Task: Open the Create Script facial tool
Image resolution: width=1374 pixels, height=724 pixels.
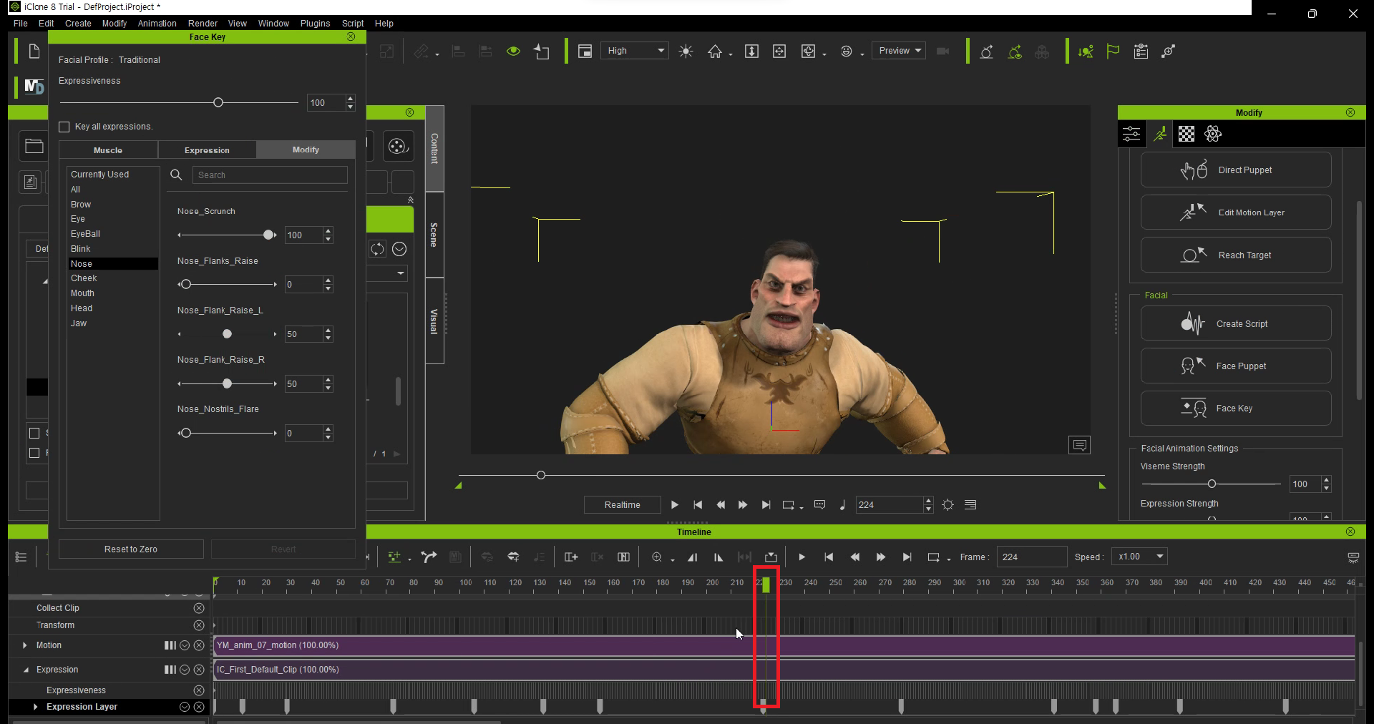Action: pos(1235,323)
